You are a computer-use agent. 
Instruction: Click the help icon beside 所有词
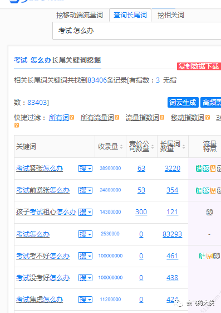tap(72, 117)
